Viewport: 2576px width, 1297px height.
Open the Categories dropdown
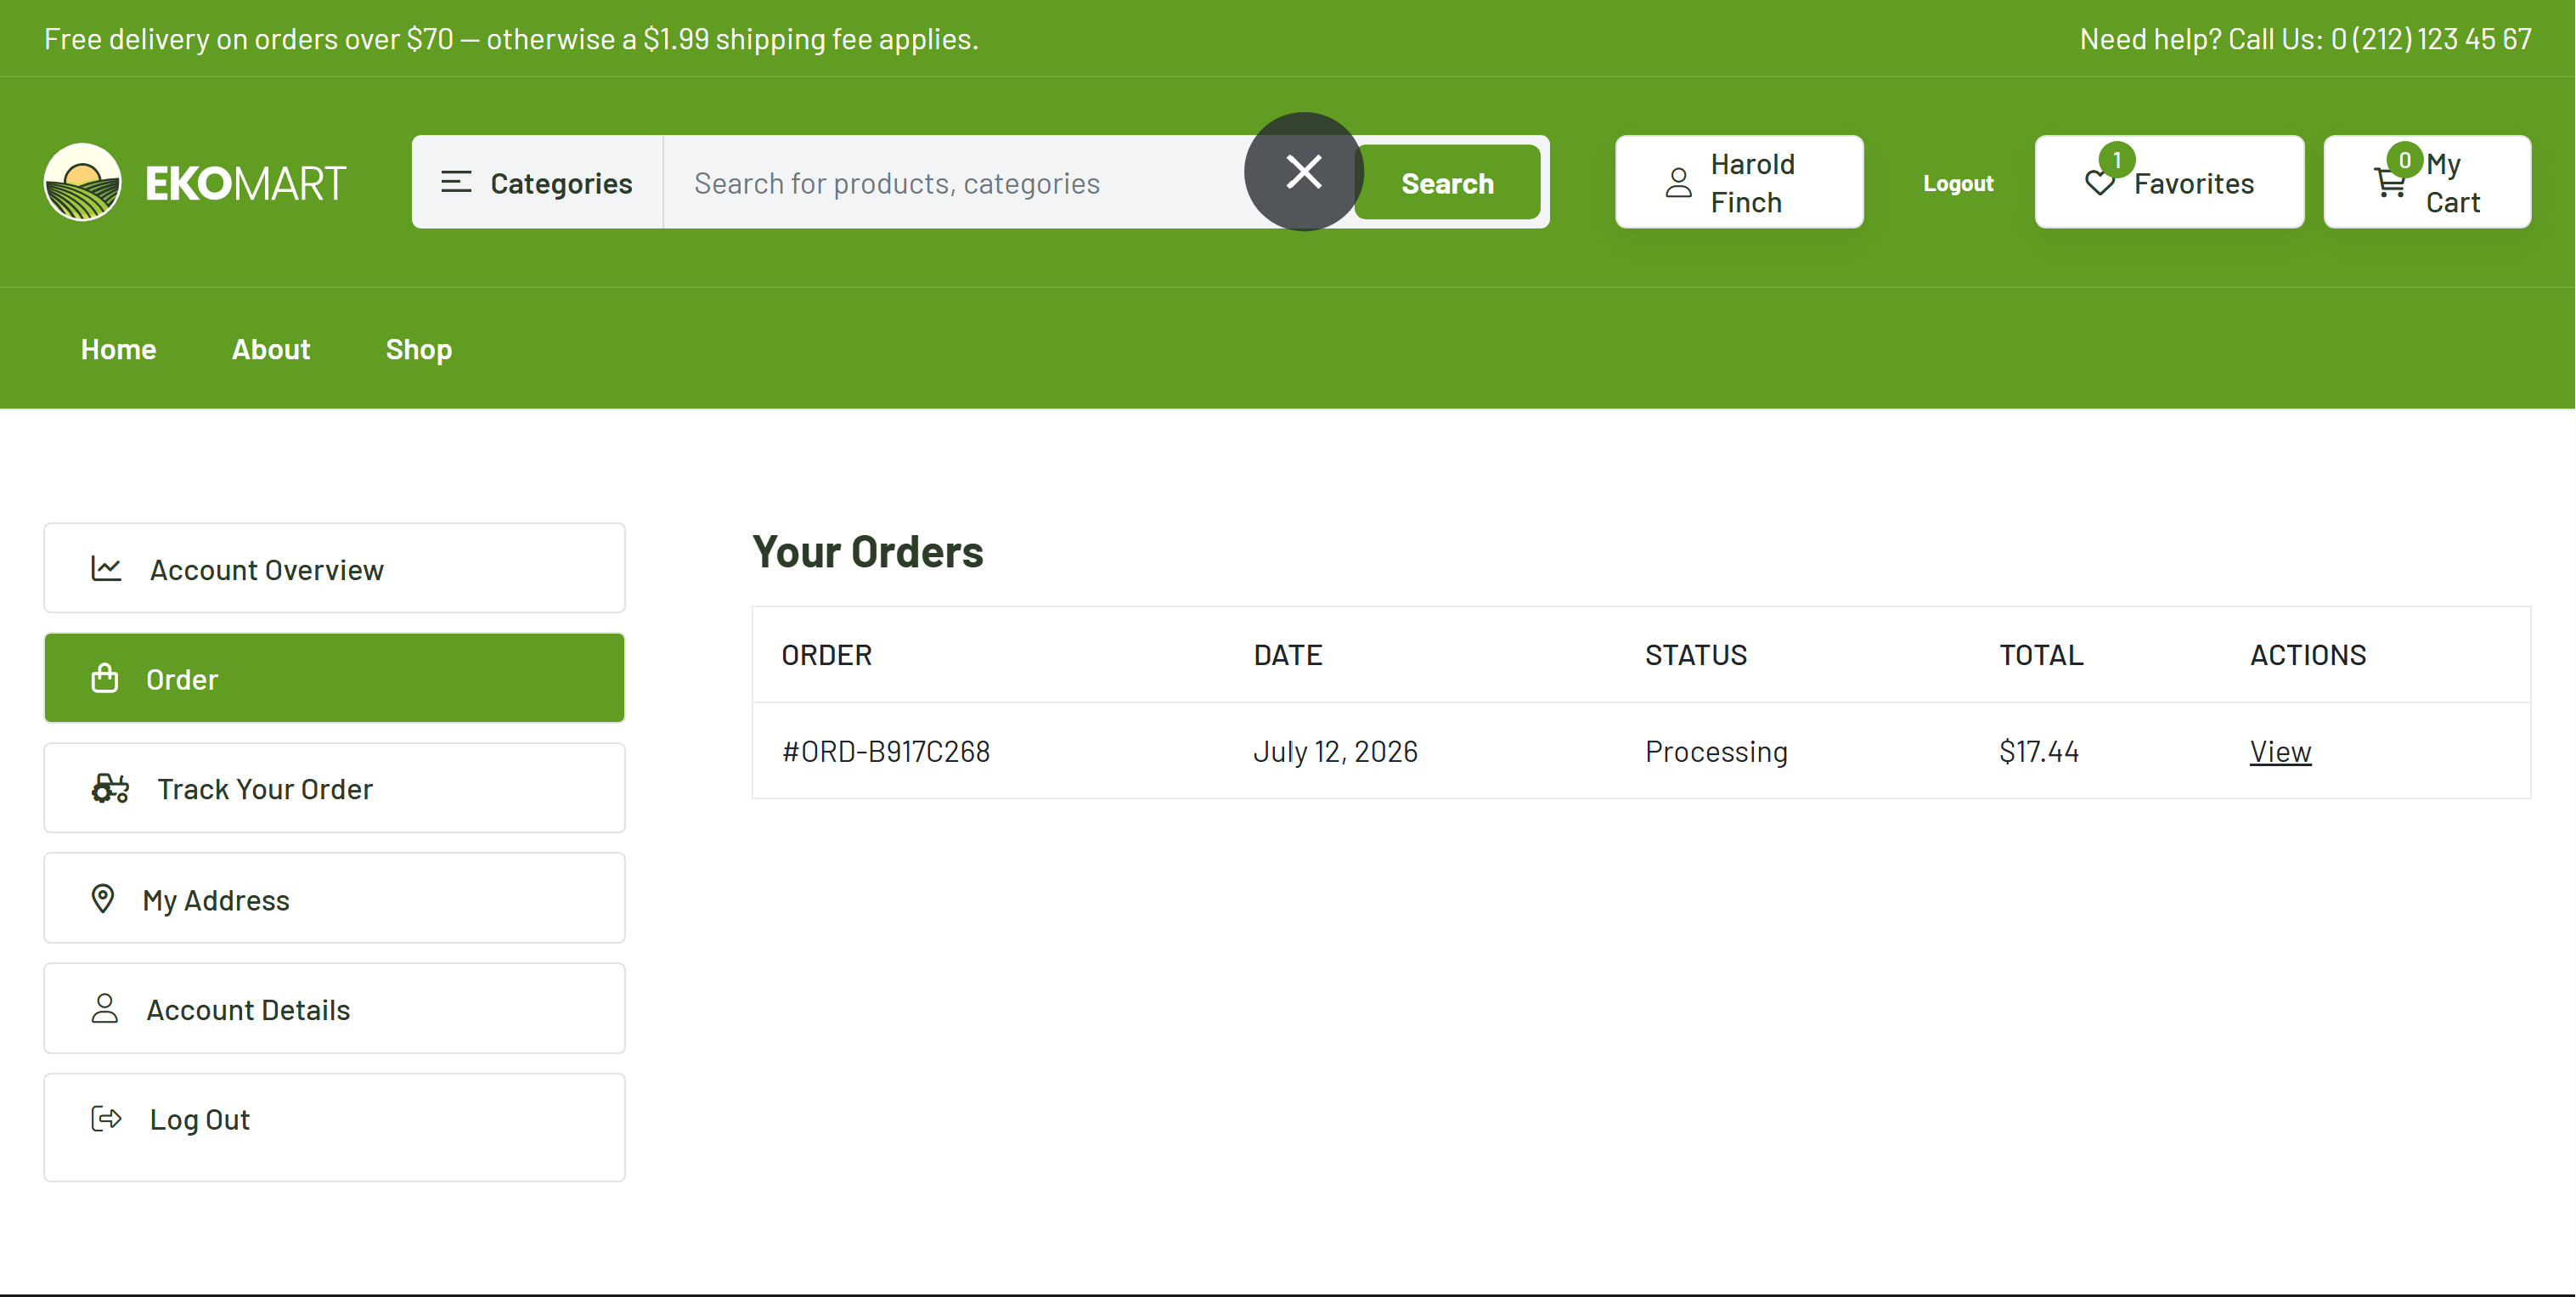[538, 182]
